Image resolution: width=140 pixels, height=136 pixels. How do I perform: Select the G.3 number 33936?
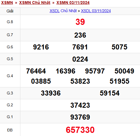pyautogui.click(x=51, y=93)
